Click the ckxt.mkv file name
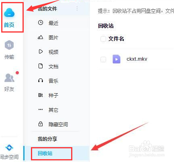176x162 pixels. coord(137,59)
